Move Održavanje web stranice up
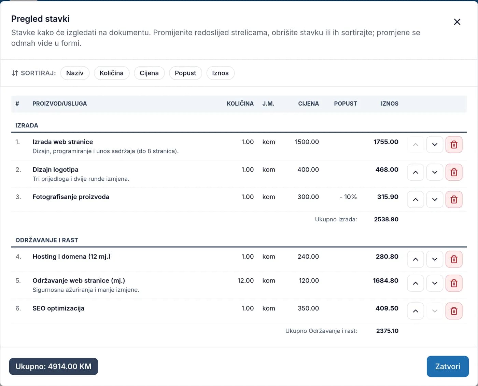Image resolution: width=478 pixels, height=386 pixels. [x=416, y=283]
